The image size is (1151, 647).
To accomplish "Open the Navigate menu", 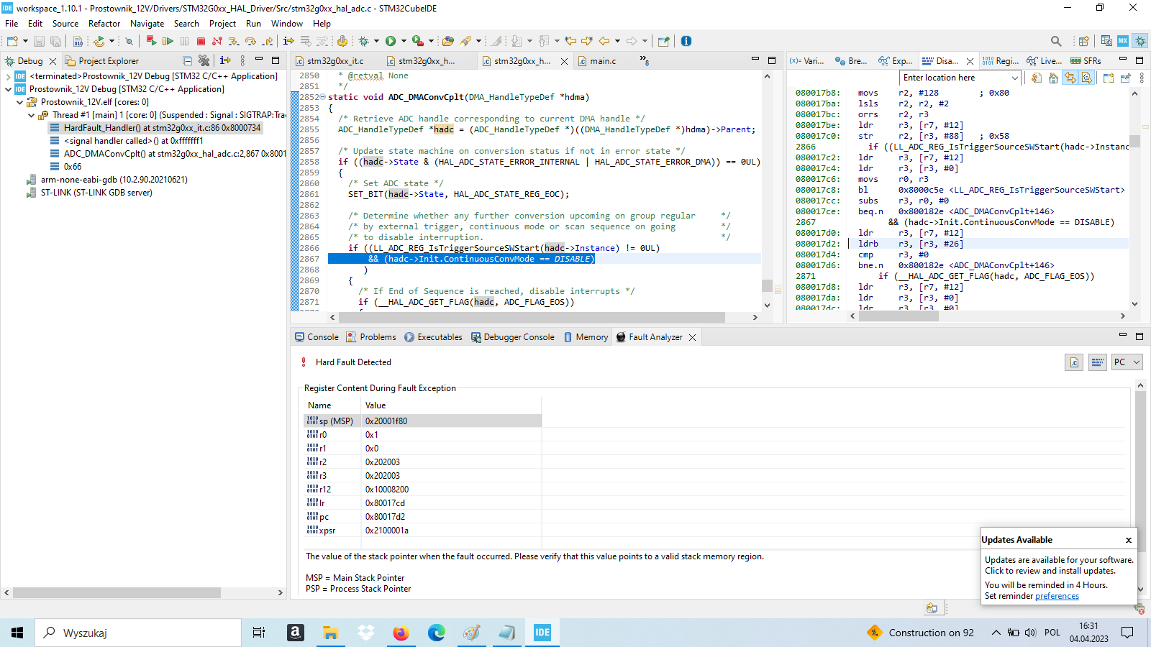I will click(147, 24).
